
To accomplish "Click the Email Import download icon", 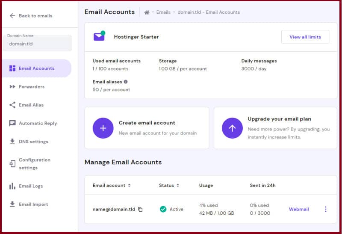I will (x=12, y=204).
